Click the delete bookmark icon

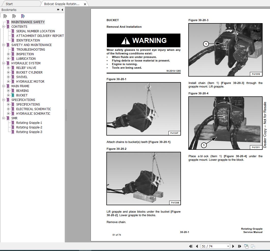pos(5,16)
